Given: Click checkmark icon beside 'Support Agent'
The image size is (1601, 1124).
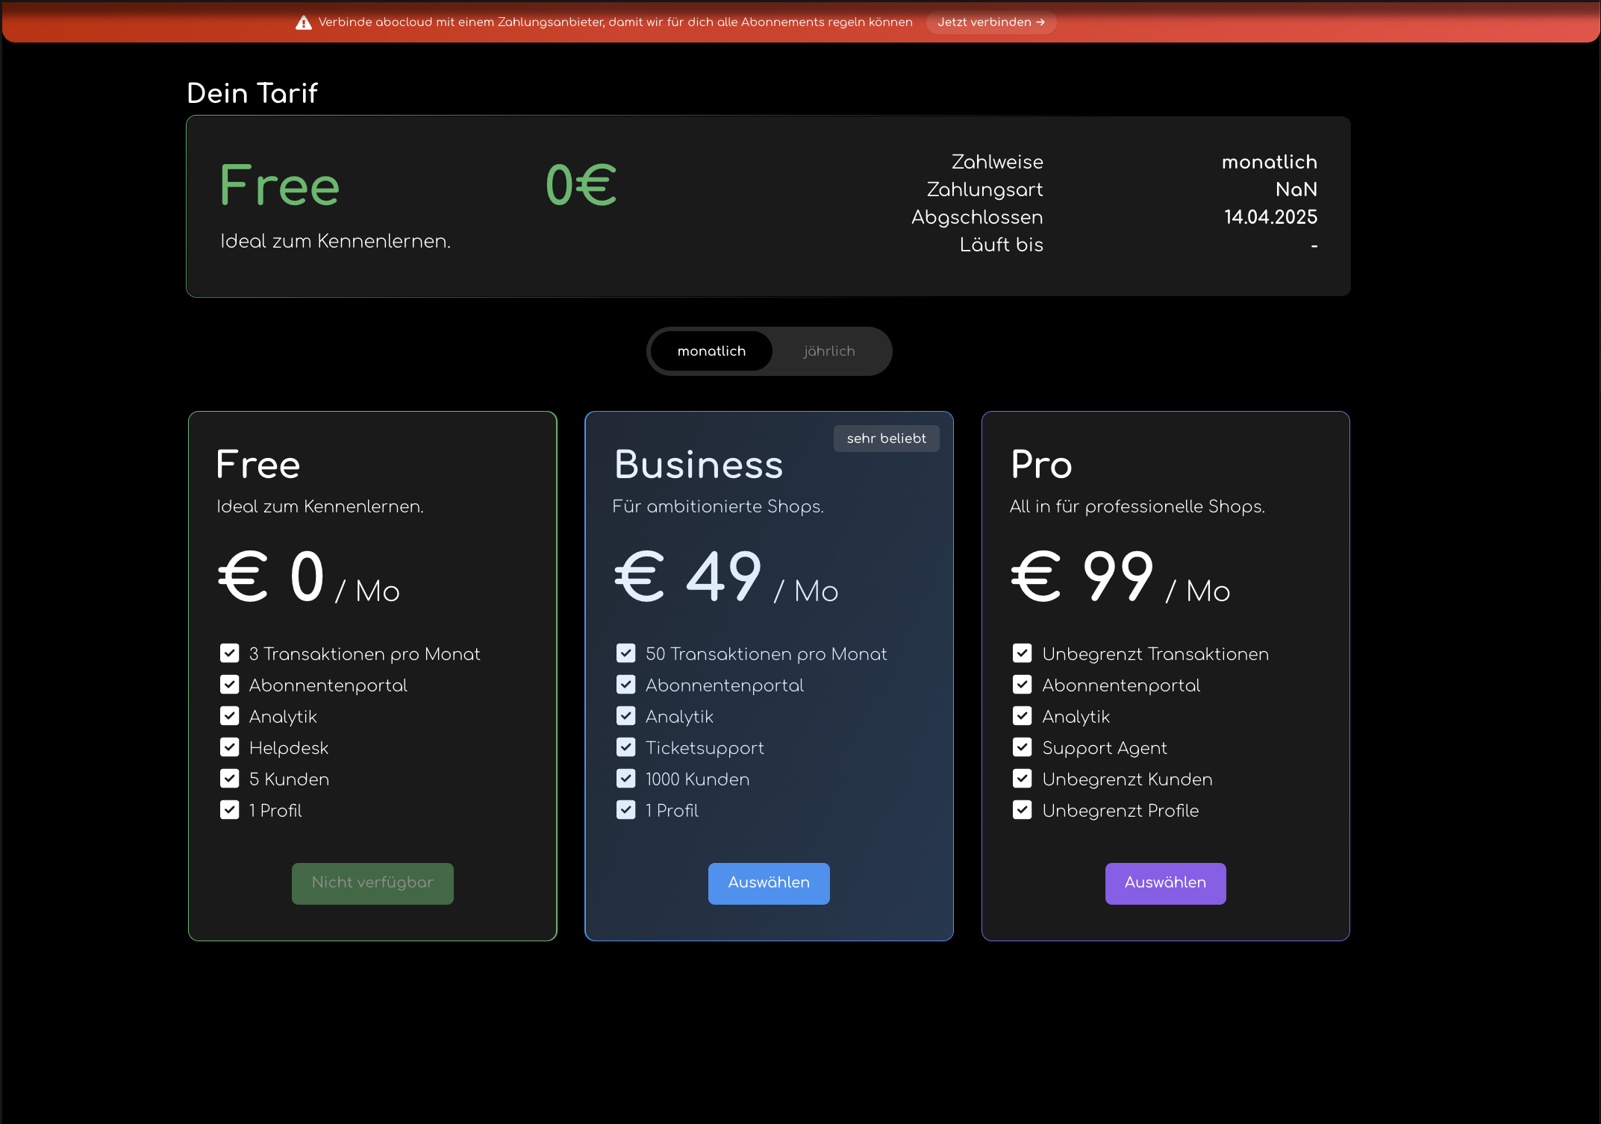Looking at the screenshot, I should coord(1023,747).
